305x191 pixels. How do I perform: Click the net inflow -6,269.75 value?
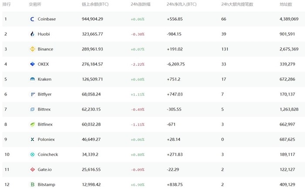click(x=176, y=64)
